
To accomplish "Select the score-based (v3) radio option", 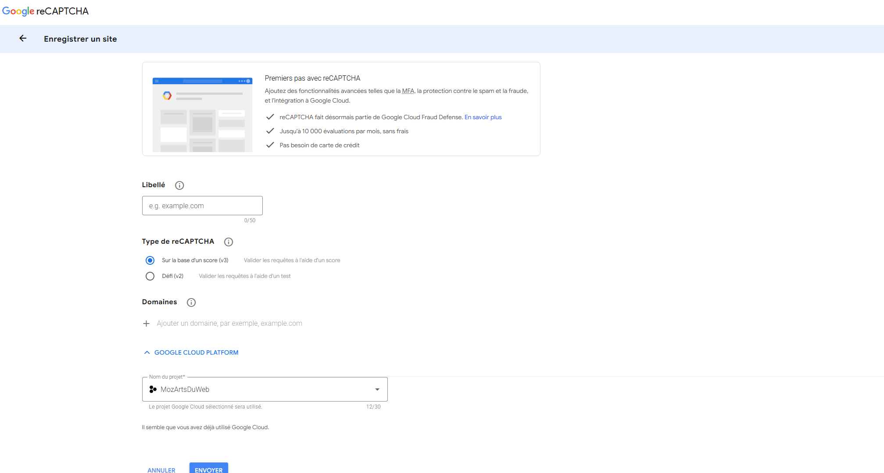I will 150,260.
